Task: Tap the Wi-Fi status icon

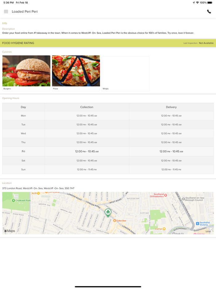Action: coord(197,2)
